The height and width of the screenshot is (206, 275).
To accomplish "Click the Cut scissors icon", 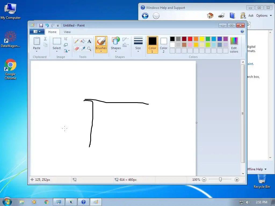I will pyautogui.click(x=45, y=39).
